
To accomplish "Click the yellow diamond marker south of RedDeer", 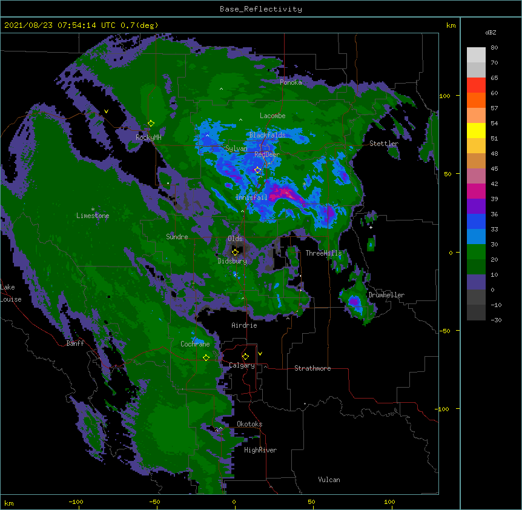I will tap(257, 170).
